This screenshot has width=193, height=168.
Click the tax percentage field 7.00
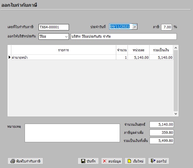(x=167, y=27)
